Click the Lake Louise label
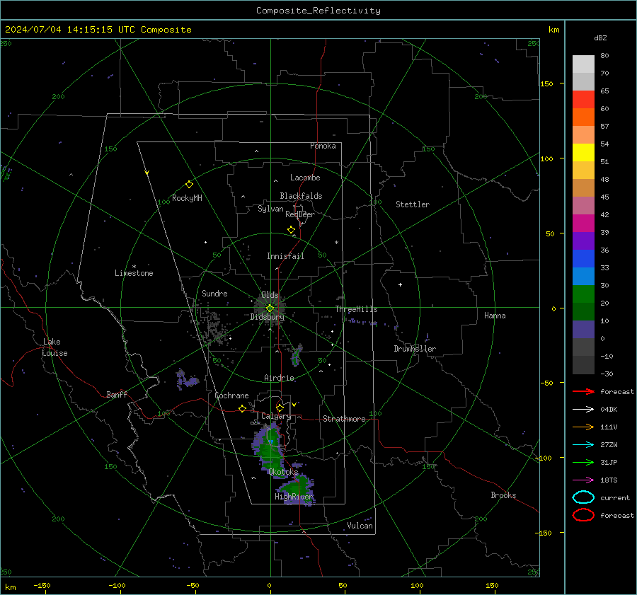This screenshot has width=637, height=595. tap(54, 347)
